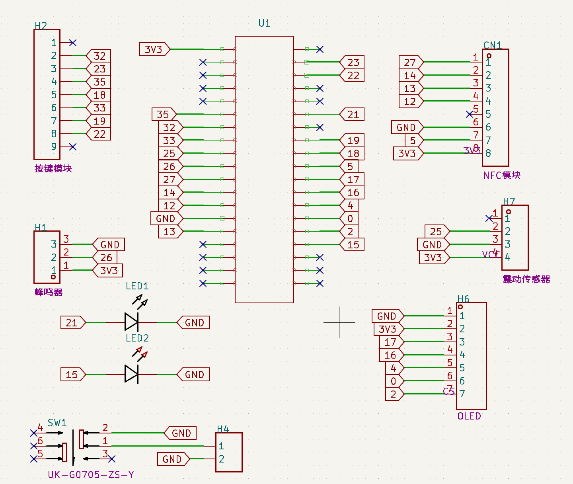Select the GND label right of LED1
Image resolution: width=573 pixels, height=484 pixels.
[193, 322]
